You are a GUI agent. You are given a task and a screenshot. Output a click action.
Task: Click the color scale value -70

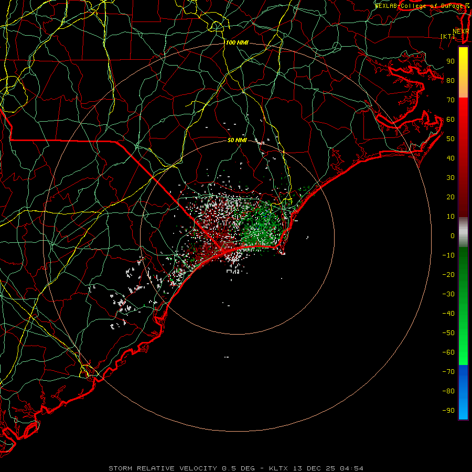448,372
